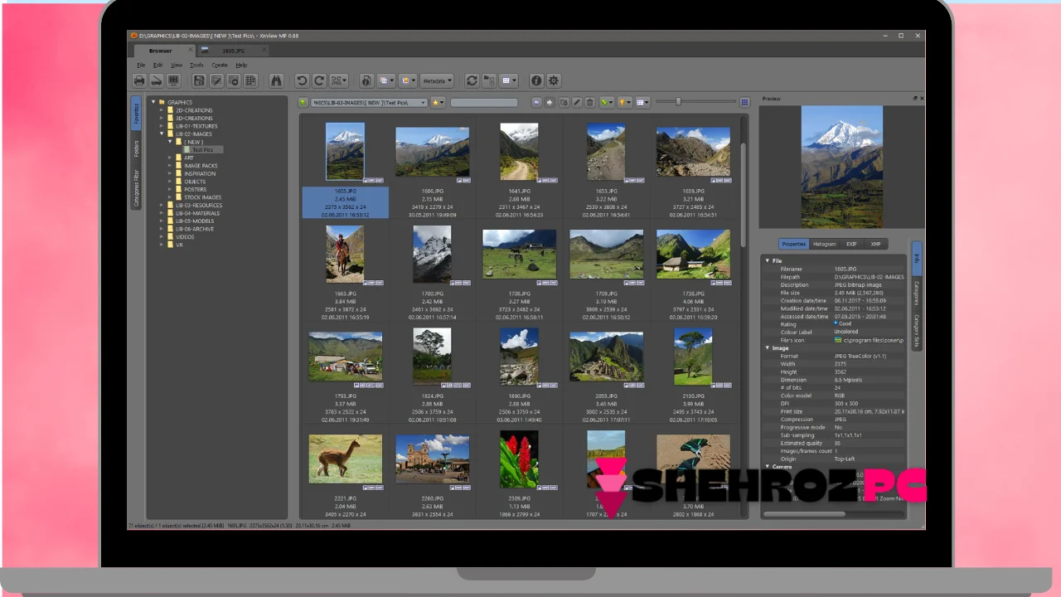Rotate image clockwise icon
This screenshot has height=597, width=1061.
pyautogui.click(x=318, y=80)
